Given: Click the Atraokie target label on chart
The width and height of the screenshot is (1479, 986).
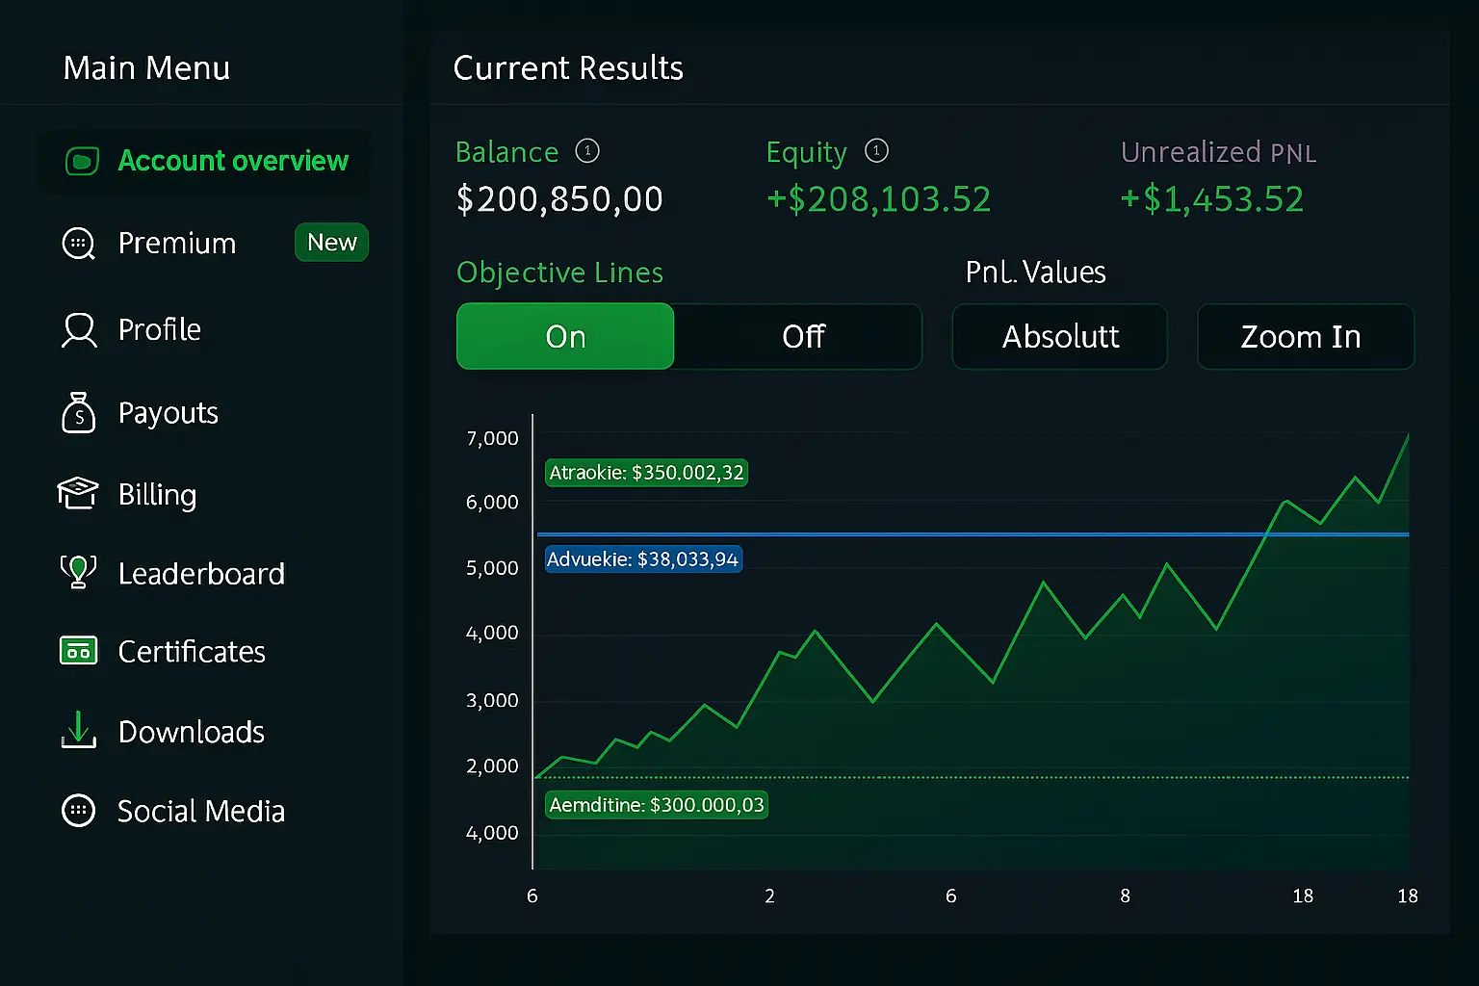Looking at the screenshot, I should 646,473.
